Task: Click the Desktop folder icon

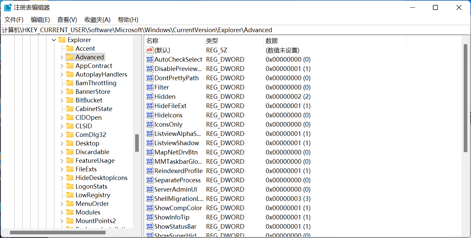Action: click(x=71, y=143)
